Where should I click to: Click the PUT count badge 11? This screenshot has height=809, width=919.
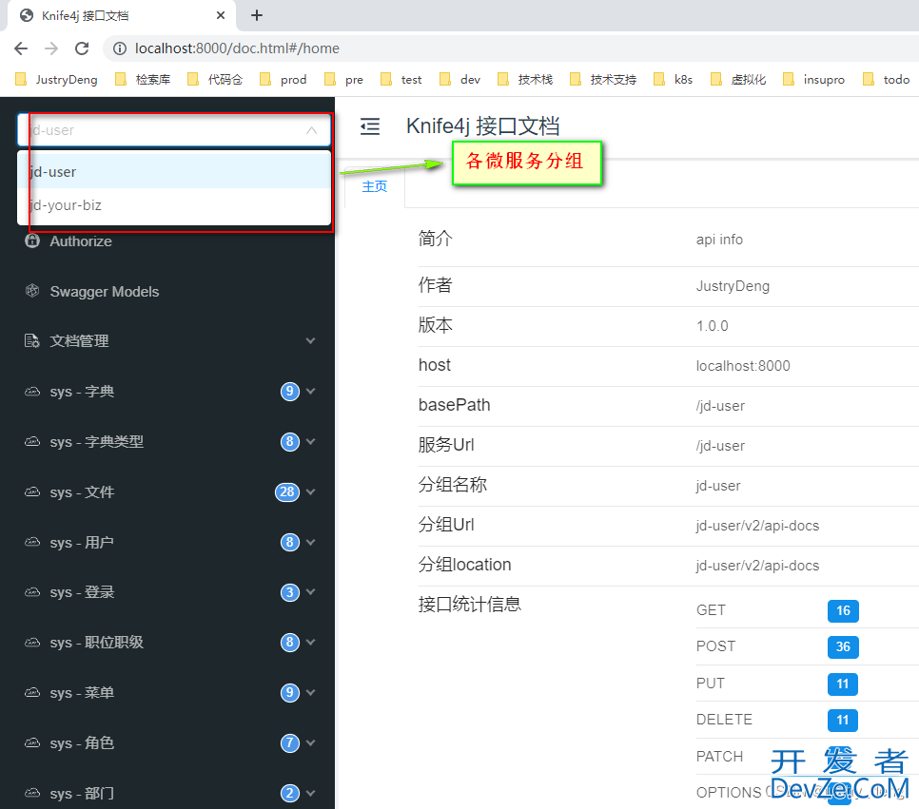(842, 684)
